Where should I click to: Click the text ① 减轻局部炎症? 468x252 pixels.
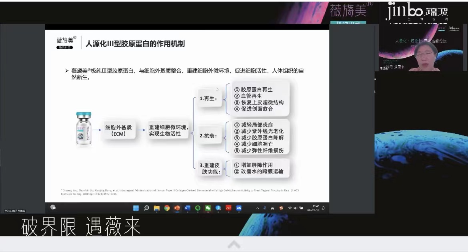point(254,125)
